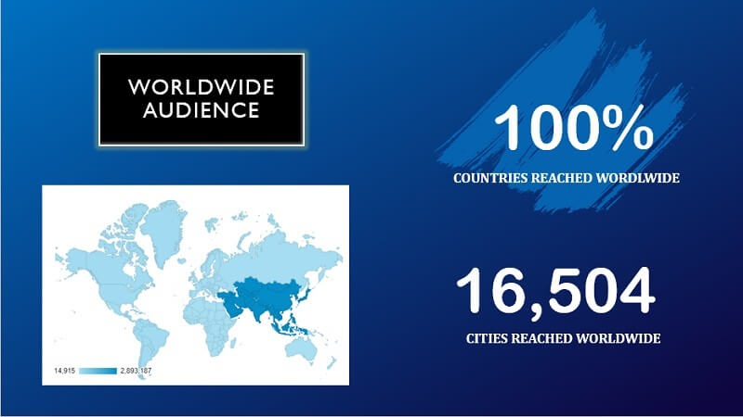Screen dimensions: 743x417
Task: Click the Cities Reached Worldwide caption
Action: (x=563, y=339)
